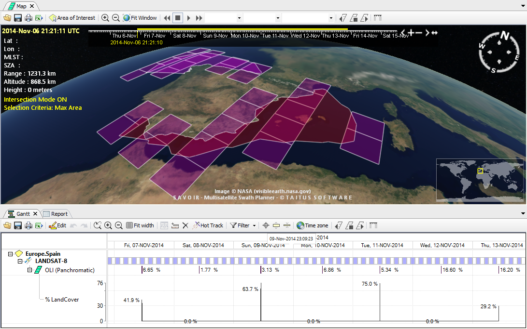Click Area of Interest in map toolbar

[x=72, y=18]
